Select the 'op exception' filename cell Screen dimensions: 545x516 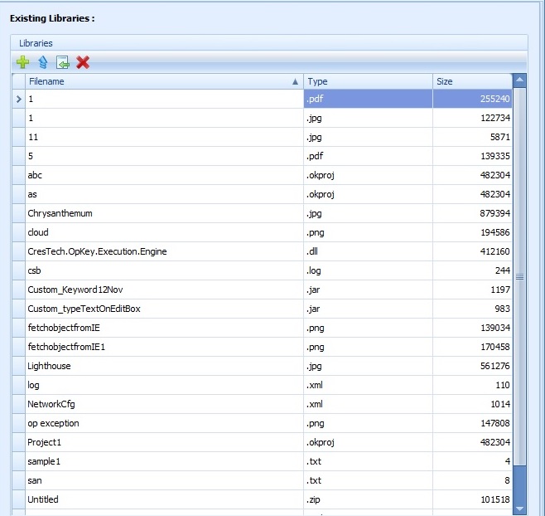click(164, 423)
